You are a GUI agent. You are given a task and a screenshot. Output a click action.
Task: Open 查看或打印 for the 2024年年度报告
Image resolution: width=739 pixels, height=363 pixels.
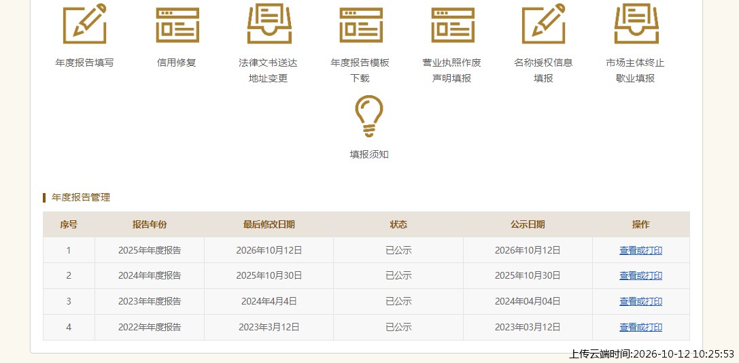click(640, 276)
